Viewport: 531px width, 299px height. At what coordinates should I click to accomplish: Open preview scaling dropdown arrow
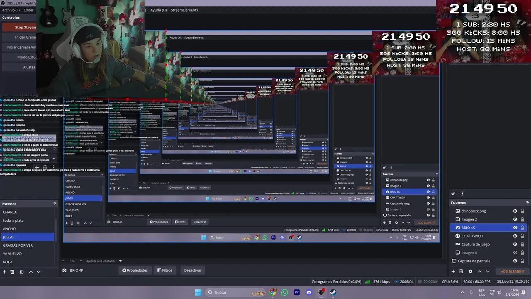(x=120, y=261)
